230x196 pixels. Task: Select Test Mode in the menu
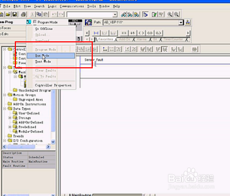(x=51, y=61)
